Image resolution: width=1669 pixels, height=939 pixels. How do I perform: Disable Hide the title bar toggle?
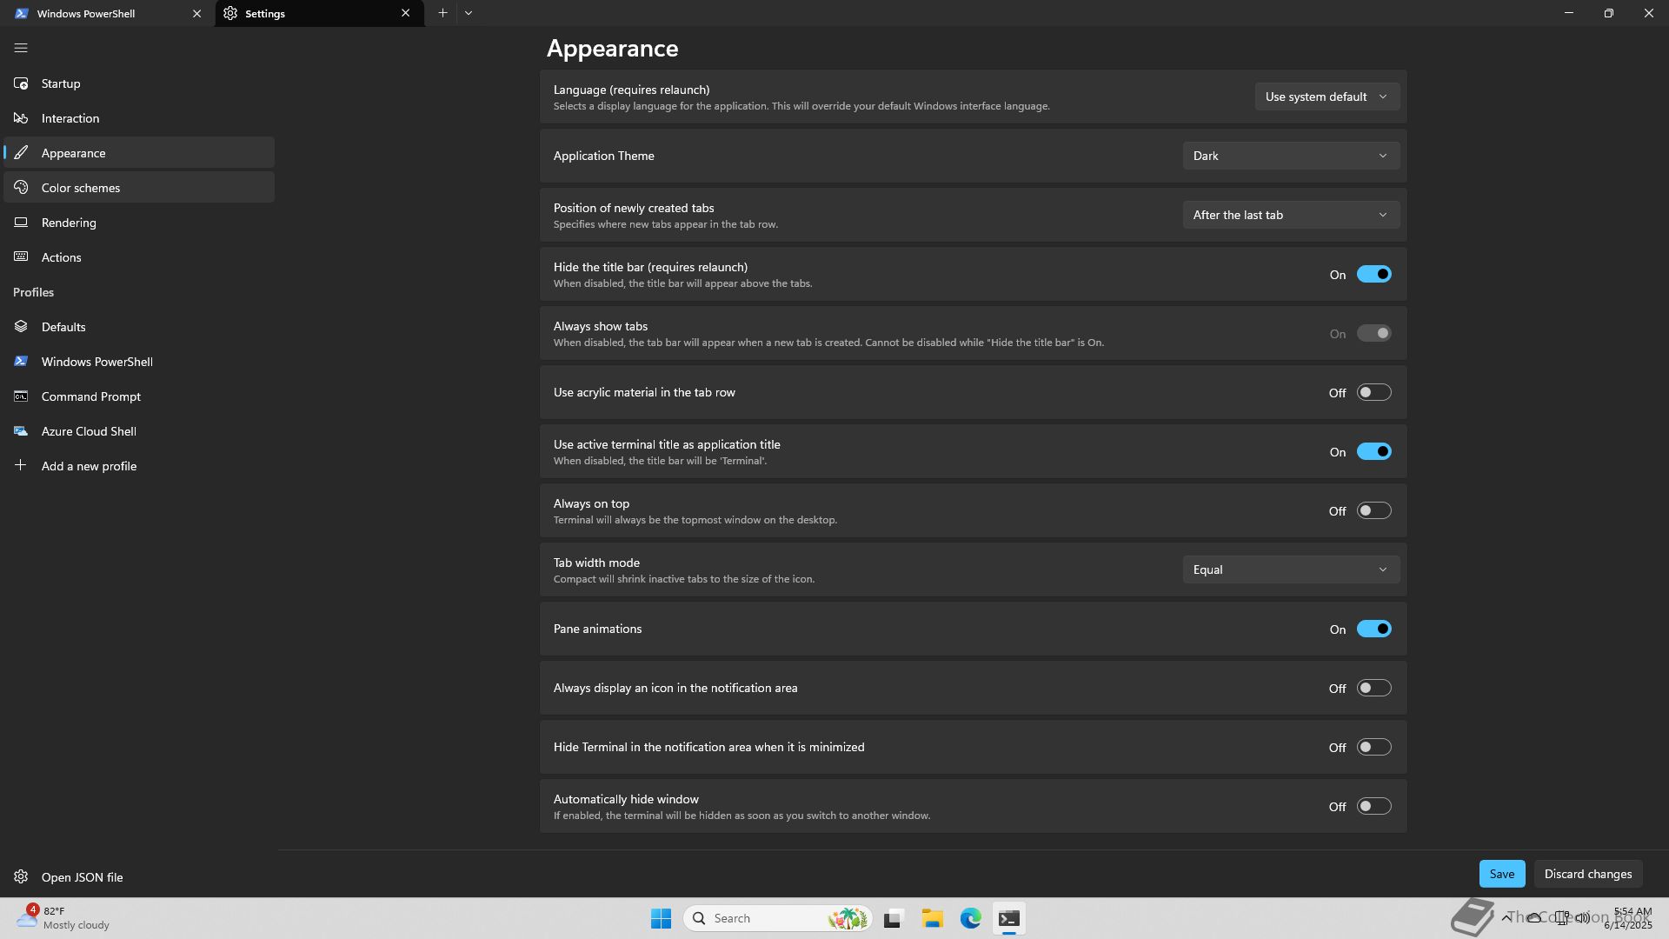click(x=1373, y=275)
